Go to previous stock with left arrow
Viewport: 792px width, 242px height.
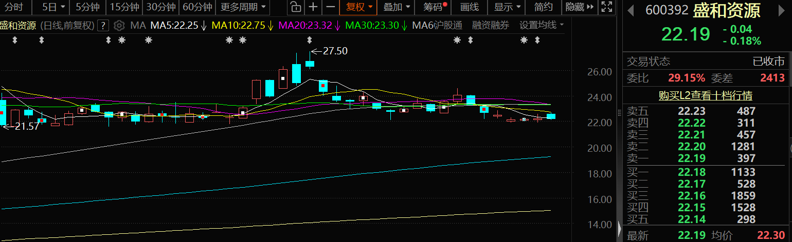click(x=630, y=10)
